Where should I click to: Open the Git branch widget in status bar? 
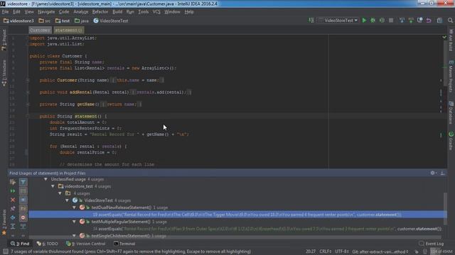[x=380, y=251]
